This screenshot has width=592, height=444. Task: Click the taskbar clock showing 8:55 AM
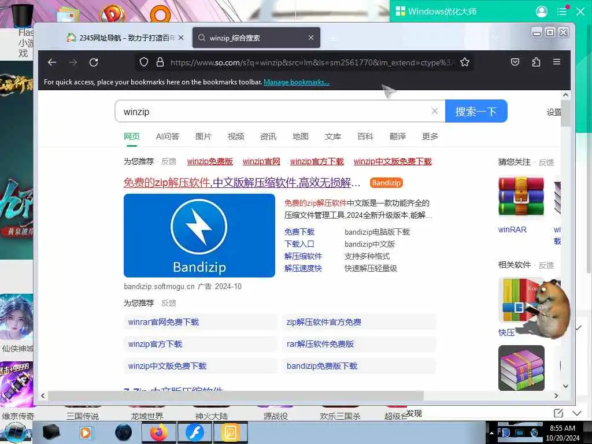coord(563,428)
